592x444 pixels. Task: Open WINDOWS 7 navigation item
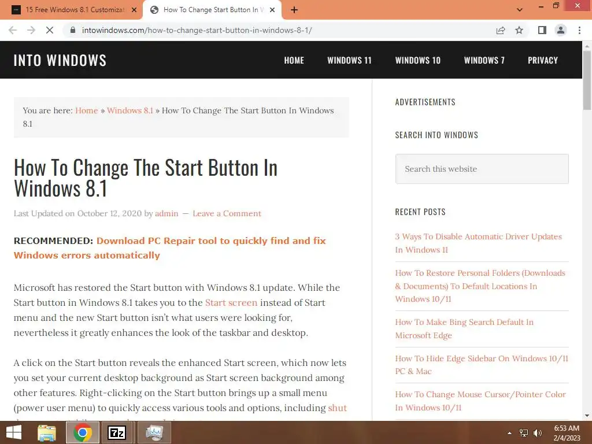[484, 60]
